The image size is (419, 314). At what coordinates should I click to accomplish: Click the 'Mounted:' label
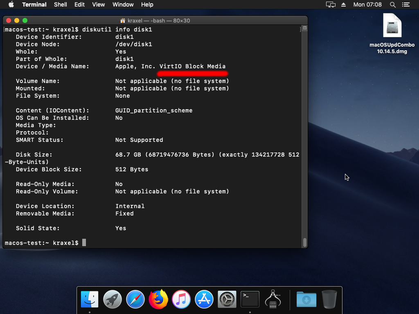[x=30, y=88]
